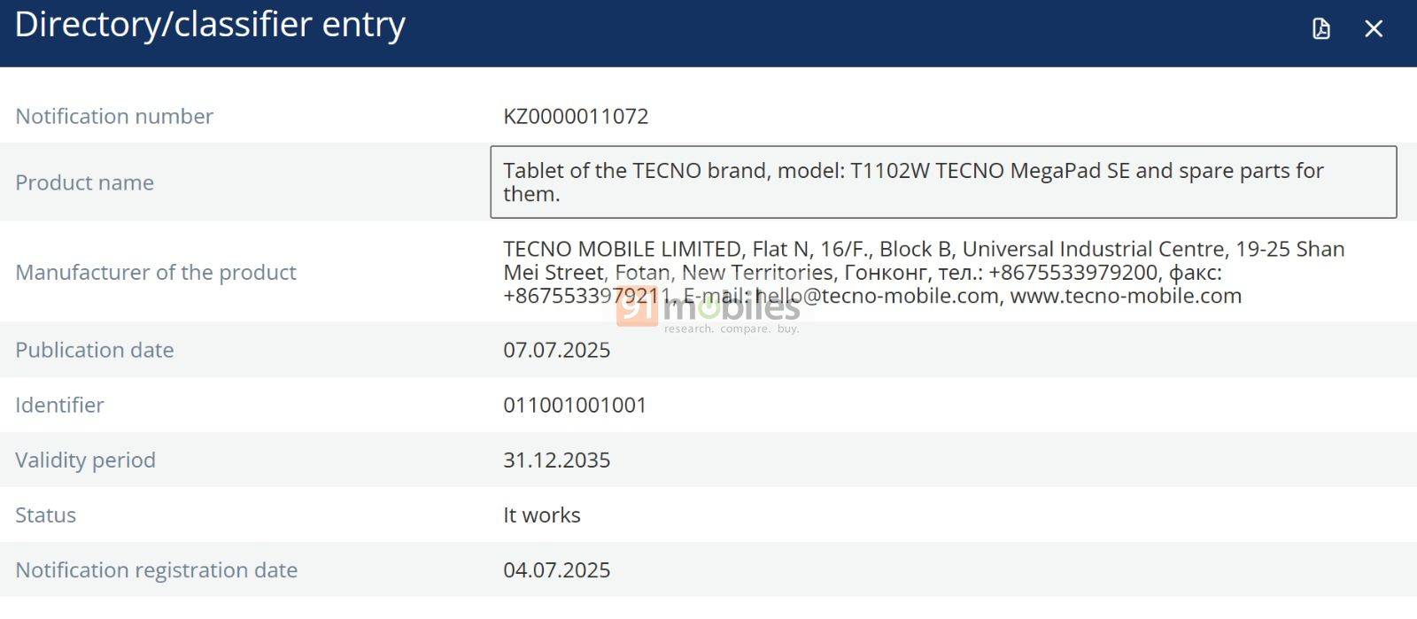Click the hello@tecno-mobile.com email address
The height and width of the screenshot is (619, 1417).
click(877, 296)
